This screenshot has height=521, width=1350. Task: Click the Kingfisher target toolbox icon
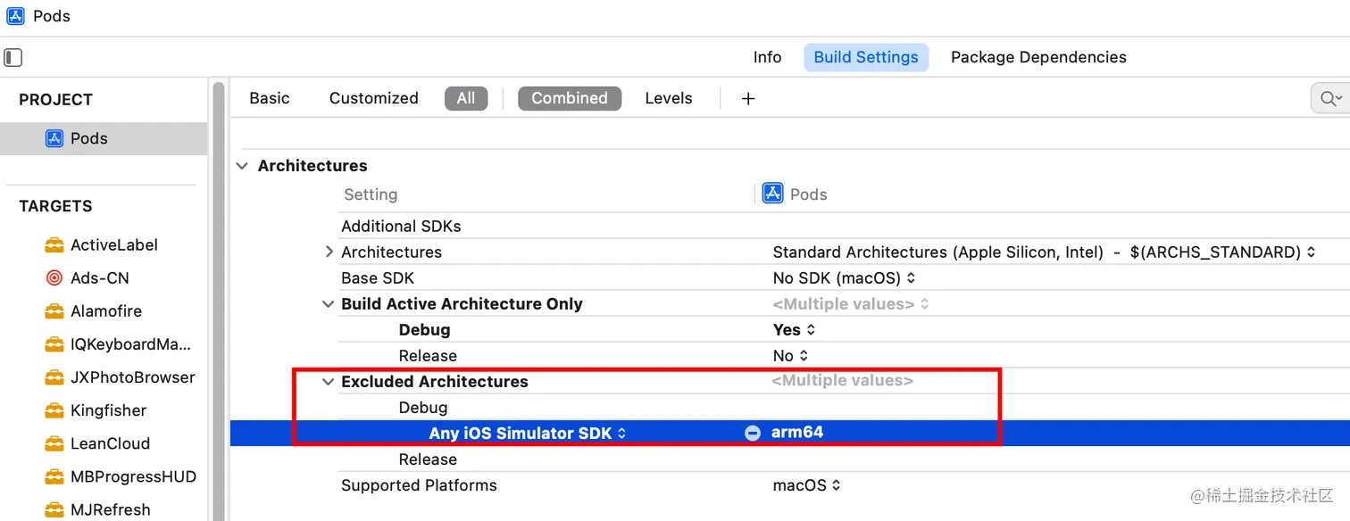(x=54, y=410)
